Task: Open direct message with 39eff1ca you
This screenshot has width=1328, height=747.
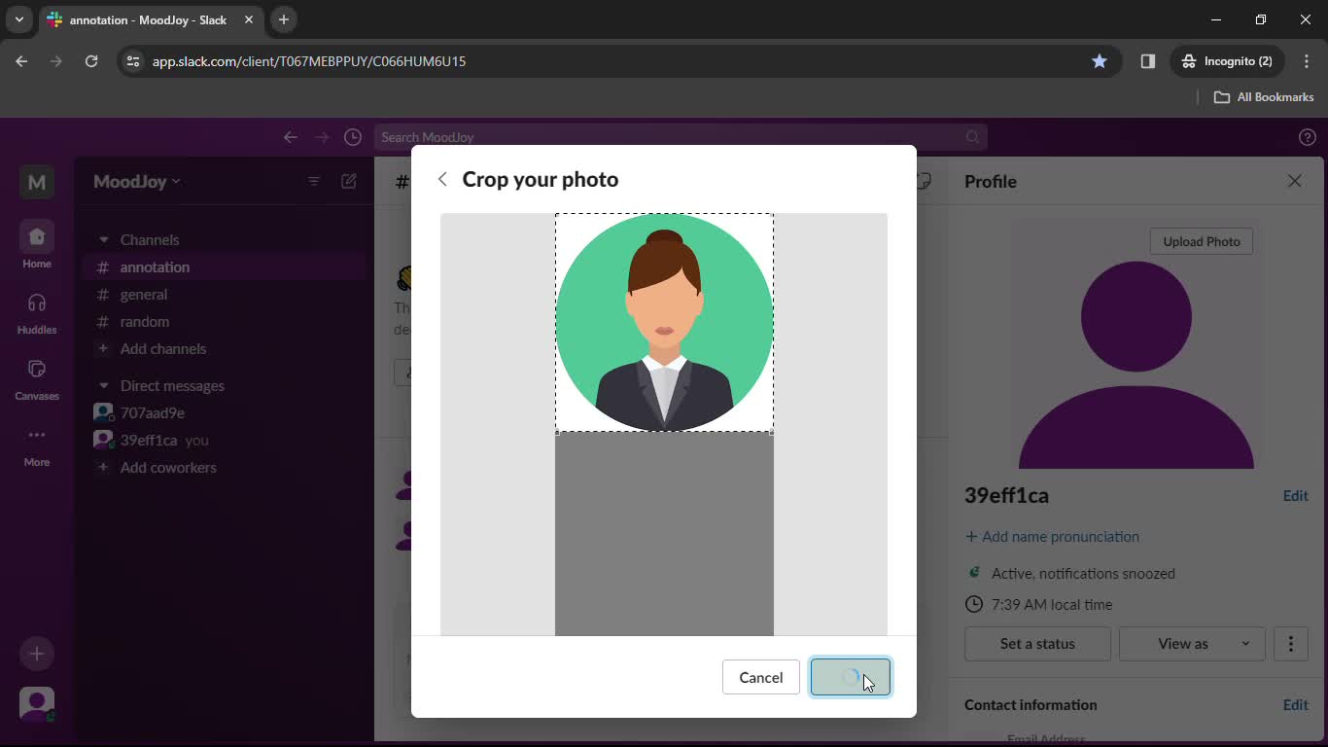Action: (225, 440)
